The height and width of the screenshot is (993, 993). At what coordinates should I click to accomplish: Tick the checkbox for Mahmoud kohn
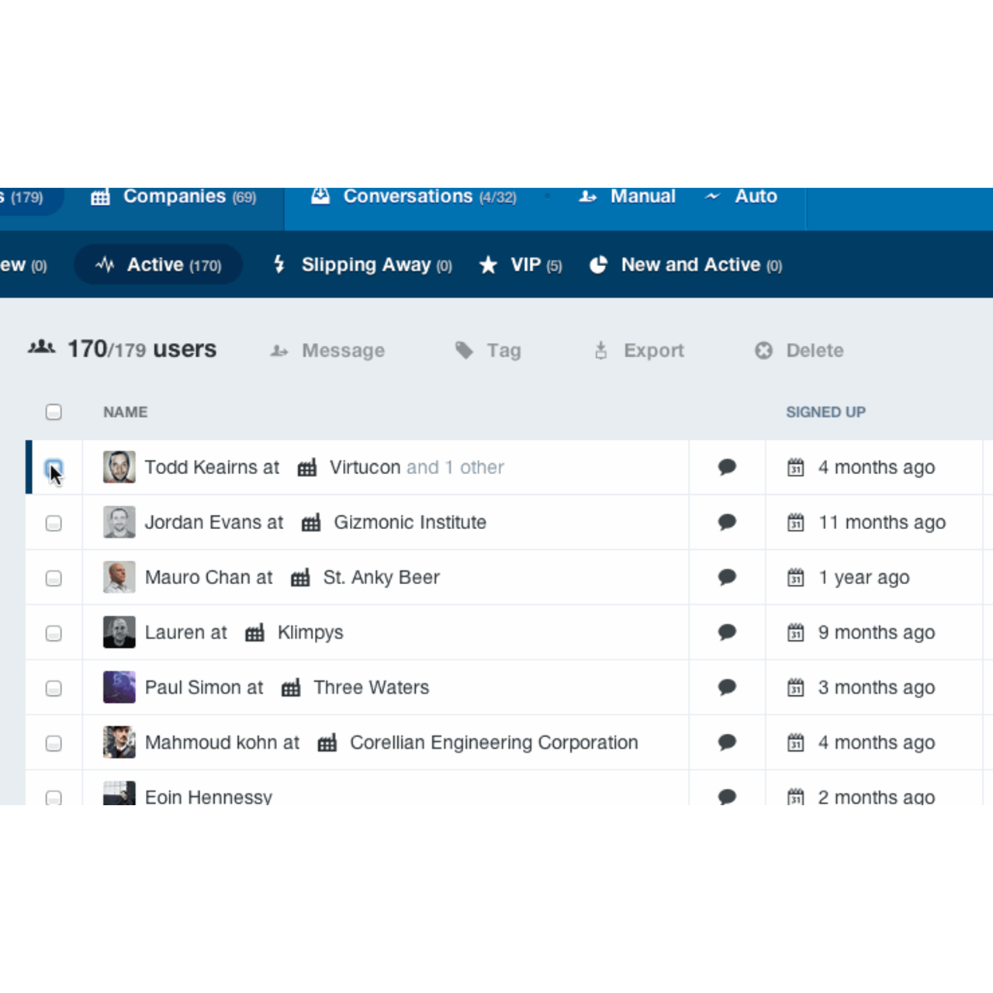pyautogui.click(x=54, y=743)
